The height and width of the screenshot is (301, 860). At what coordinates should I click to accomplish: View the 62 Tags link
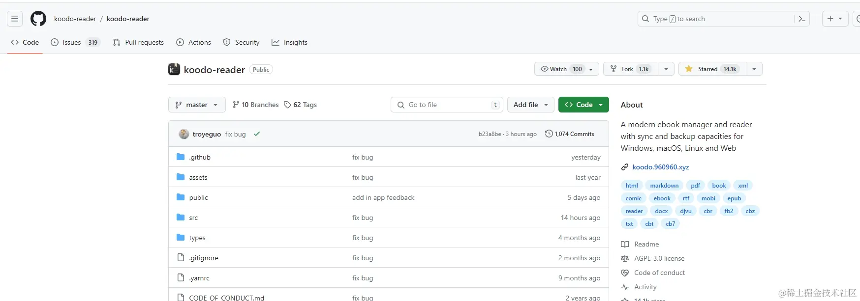tap(301, 105)
